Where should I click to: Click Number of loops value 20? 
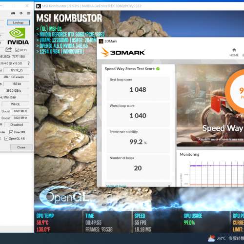(138, 168)
